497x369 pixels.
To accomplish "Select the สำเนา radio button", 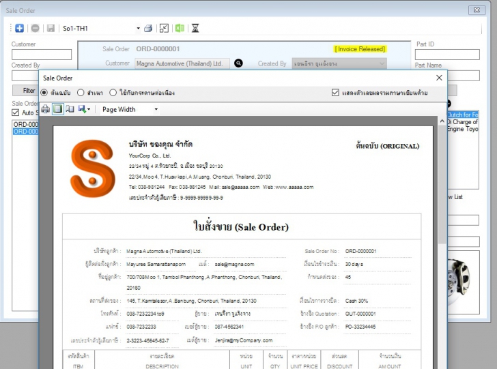I will coord(81,93).
